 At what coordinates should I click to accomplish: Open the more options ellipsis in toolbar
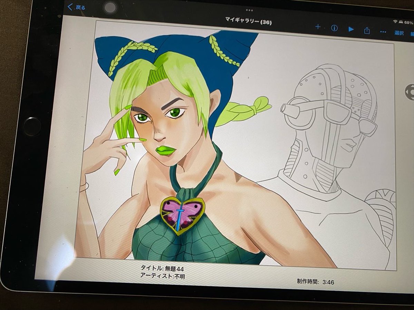click(383, 32)
